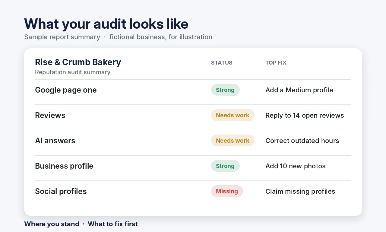Click the Needs work badge for AI answers
Screen dimensions: 386x232
point(233,141)
